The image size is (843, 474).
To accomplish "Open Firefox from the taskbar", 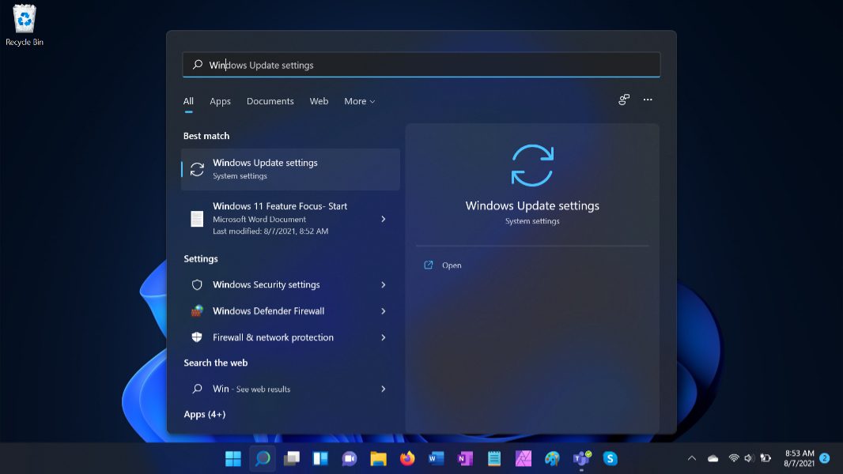I will [407, 458].
